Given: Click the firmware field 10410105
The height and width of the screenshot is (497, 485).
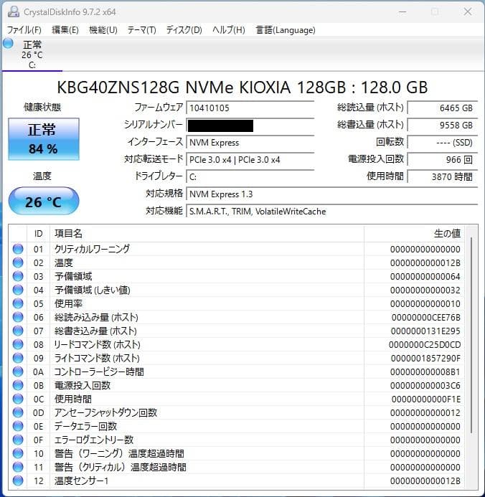Looking at the screenshot, I should coord(250,108).
